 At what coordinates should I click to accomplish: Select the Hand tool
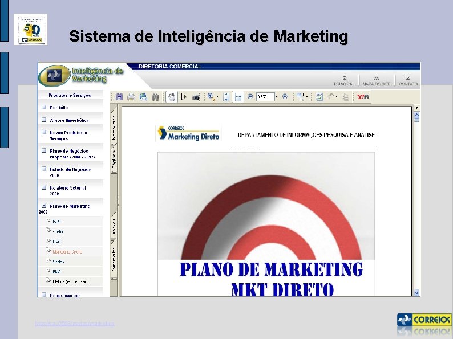point(172,97)
